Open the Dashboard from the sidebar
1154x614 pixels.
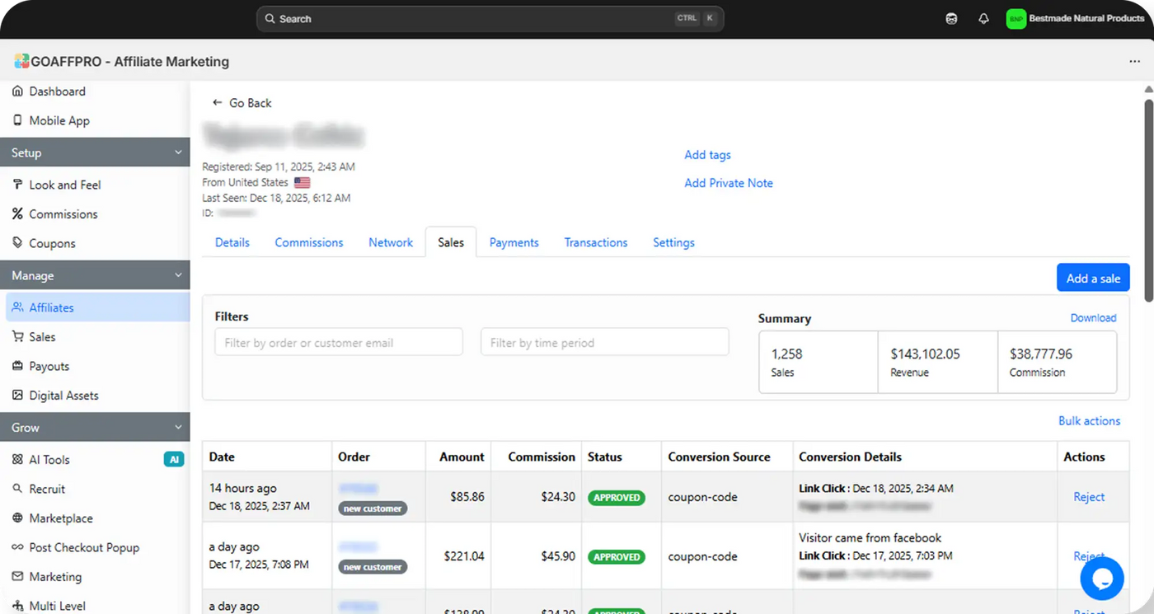[57, 91]
